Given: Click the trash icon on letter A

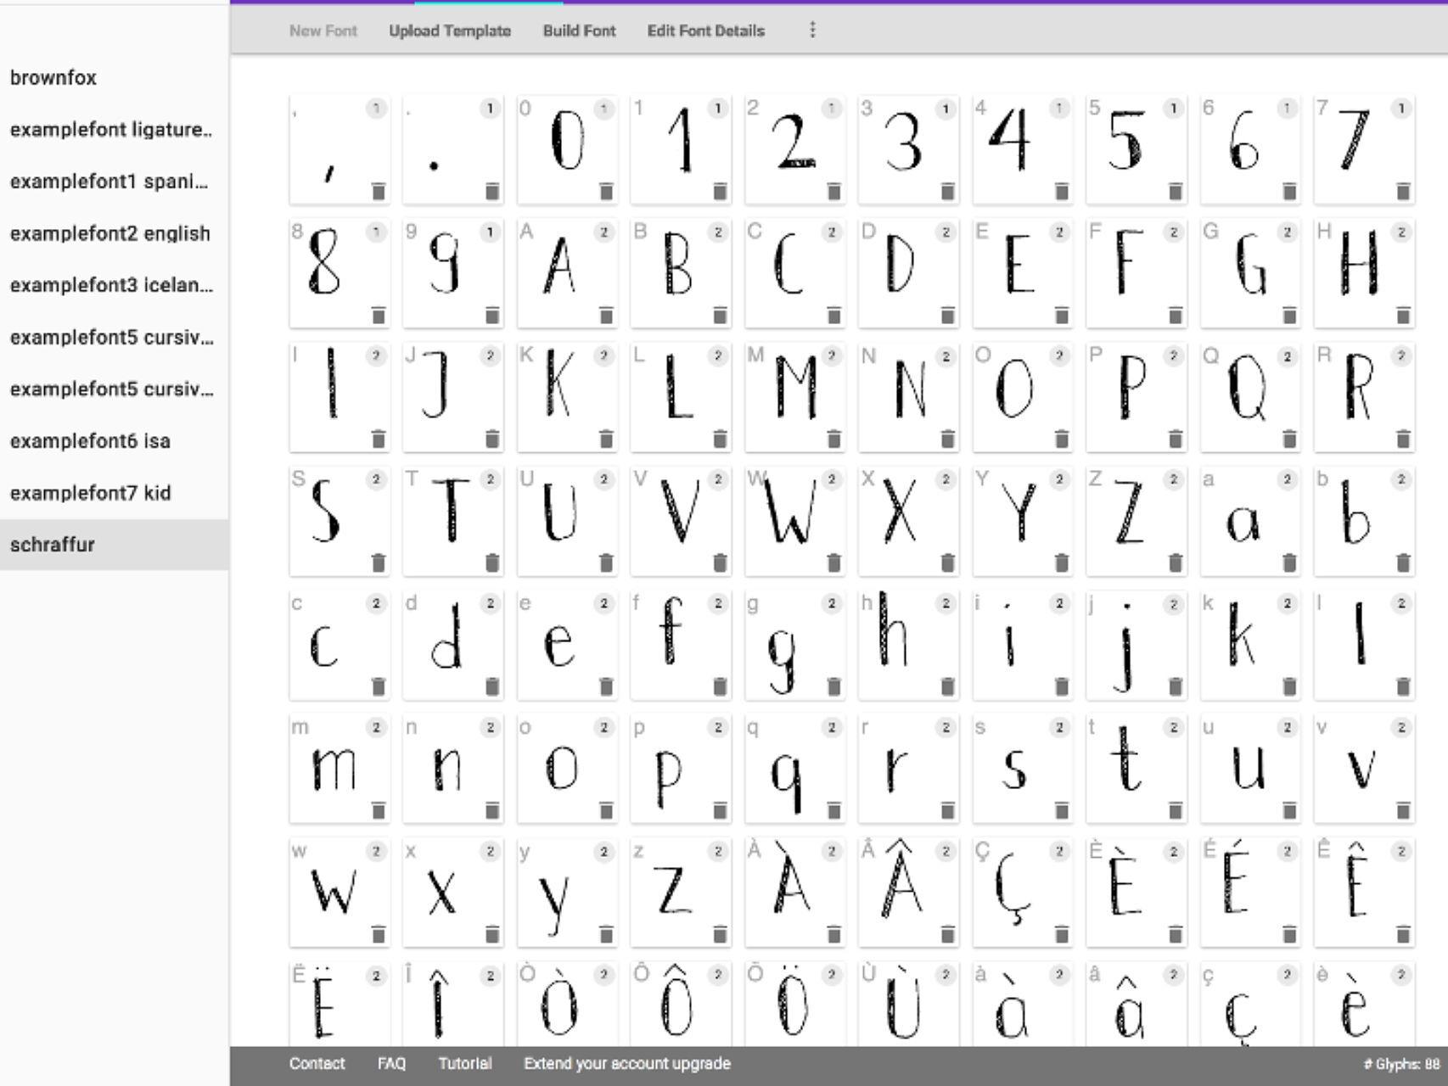Looking at the screenshot, I should coord(606,316).
